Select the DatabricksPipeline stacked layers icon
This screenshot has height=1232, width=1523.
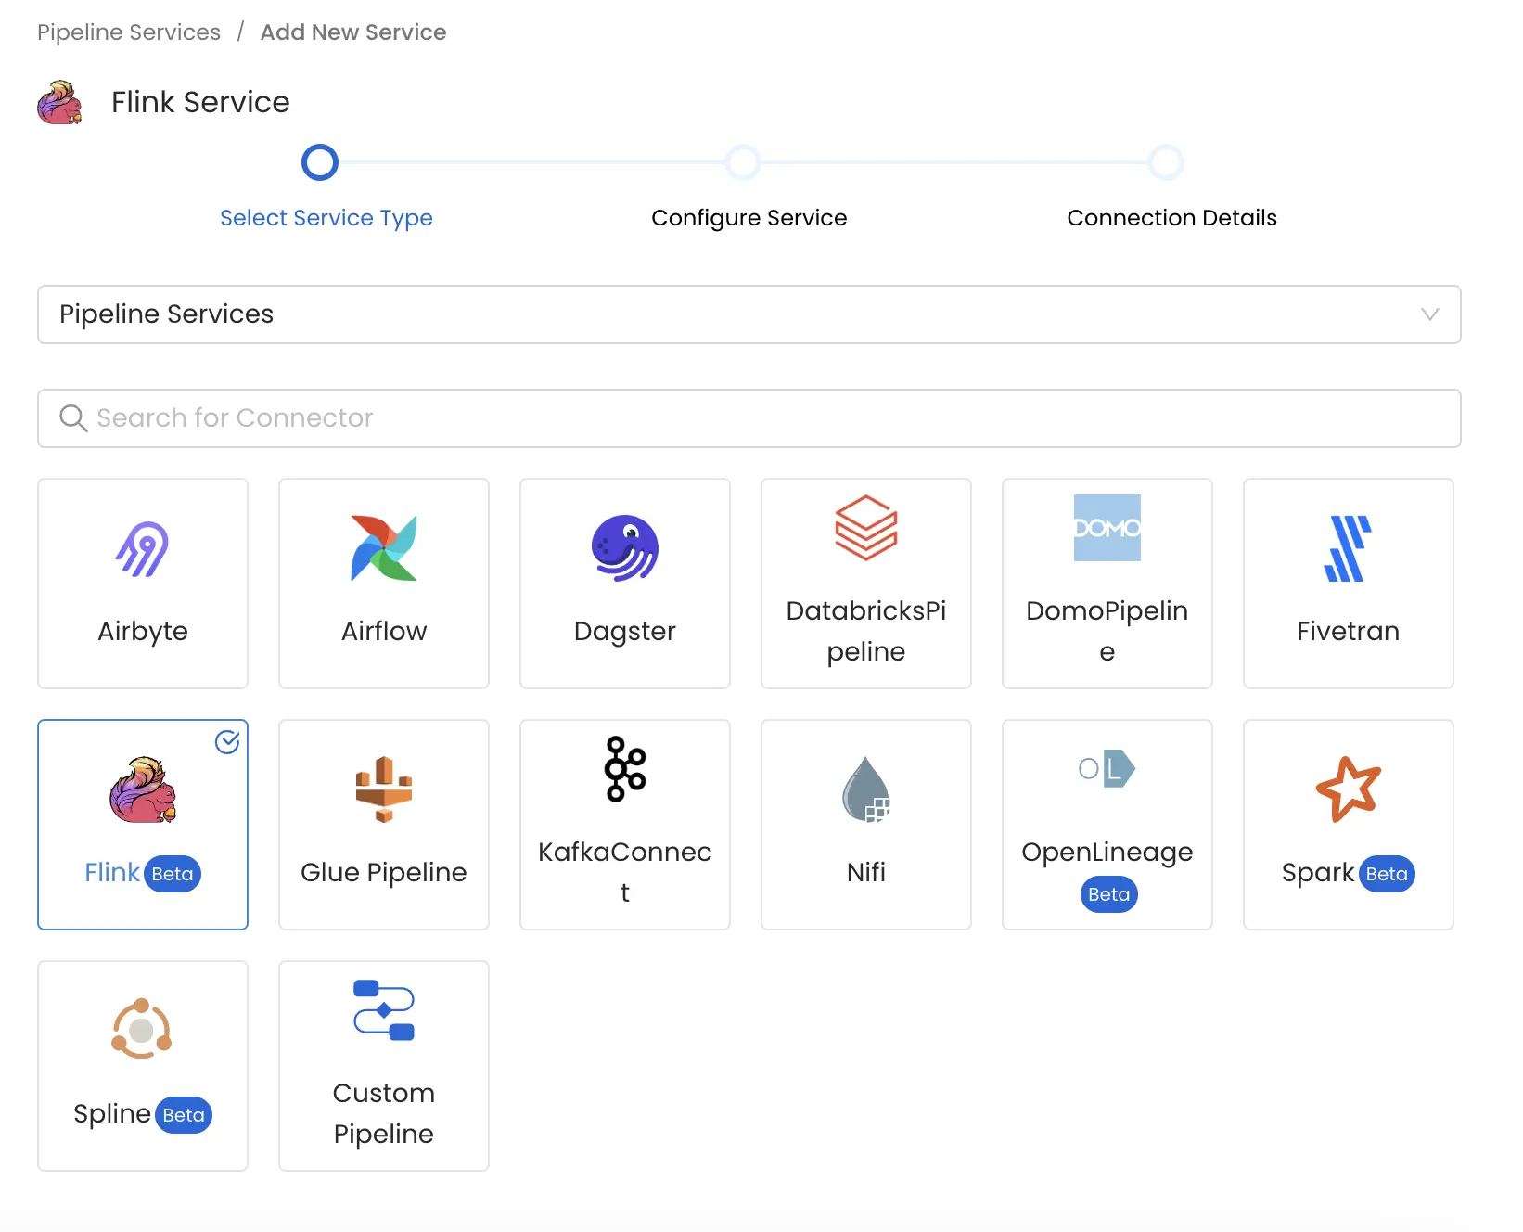(865, 528)
